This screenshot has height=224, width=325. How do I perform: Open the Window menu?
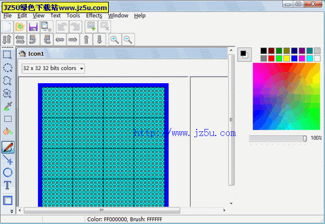point(118,15)
